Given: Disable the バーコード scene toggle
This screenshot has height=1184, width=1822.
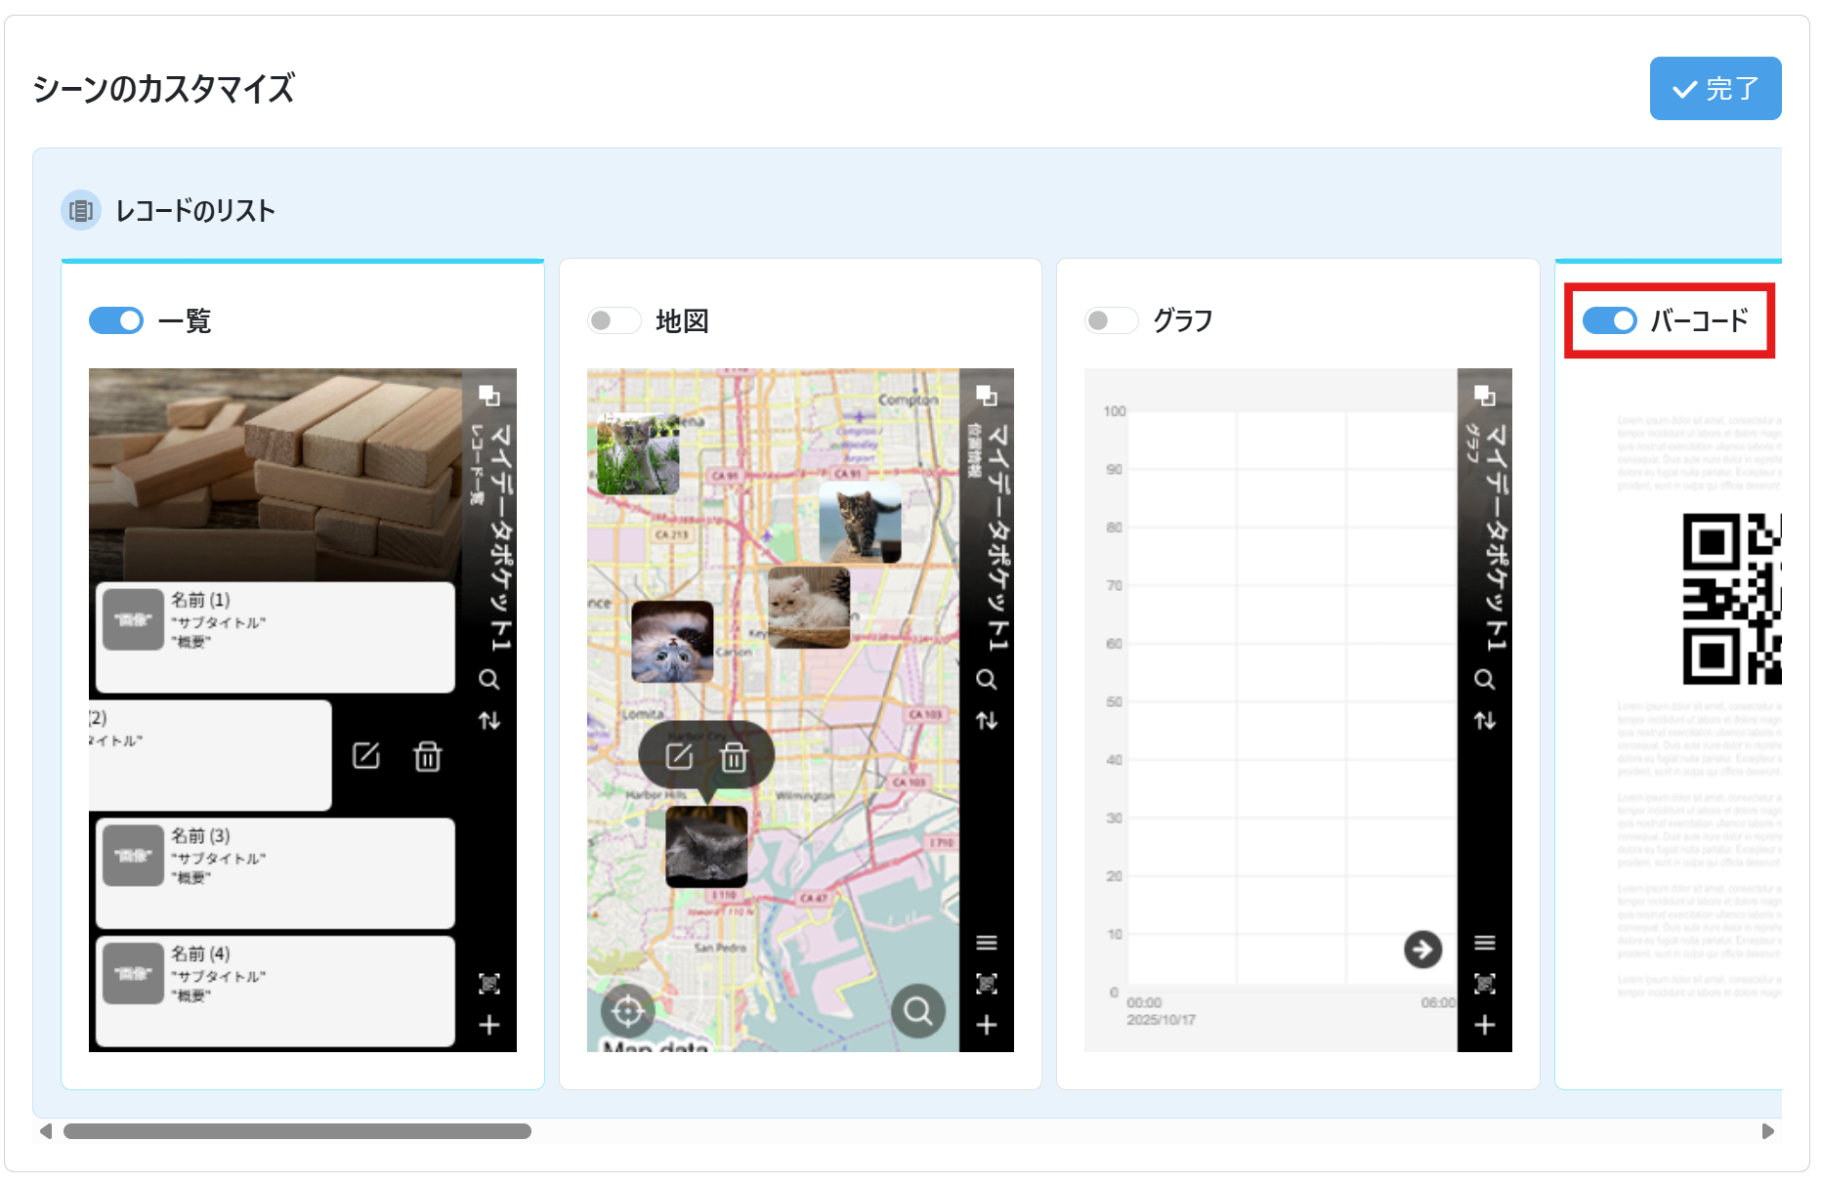Looking at the screenshot, I should (x=1609, y=320).
